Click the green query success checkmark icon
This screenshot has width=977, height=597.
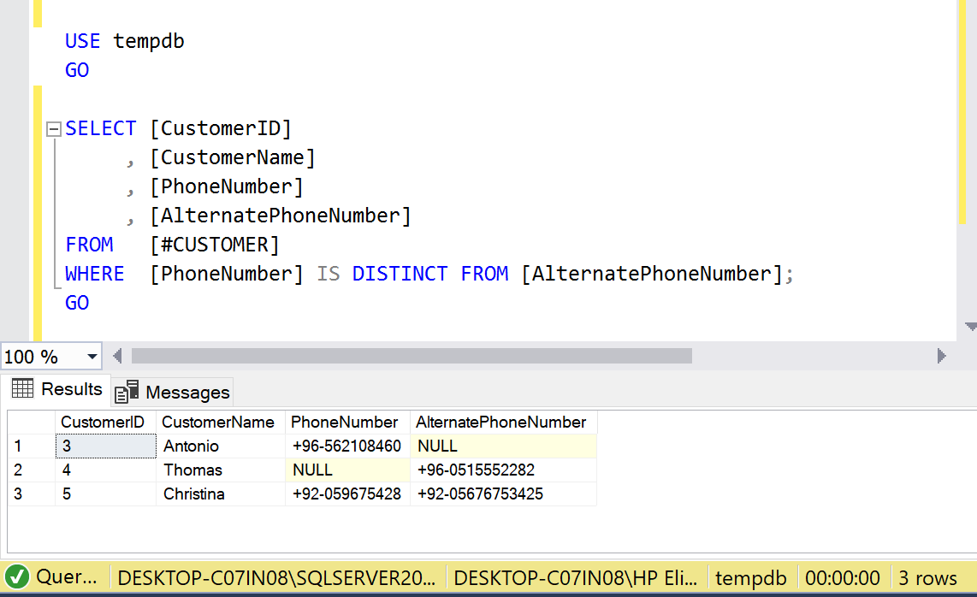[16, 578]
